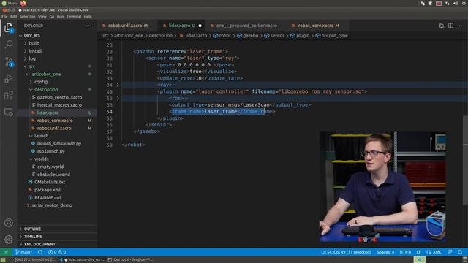468x263 pixels.
Task: Open the Help menu
Action: point(88,16)
